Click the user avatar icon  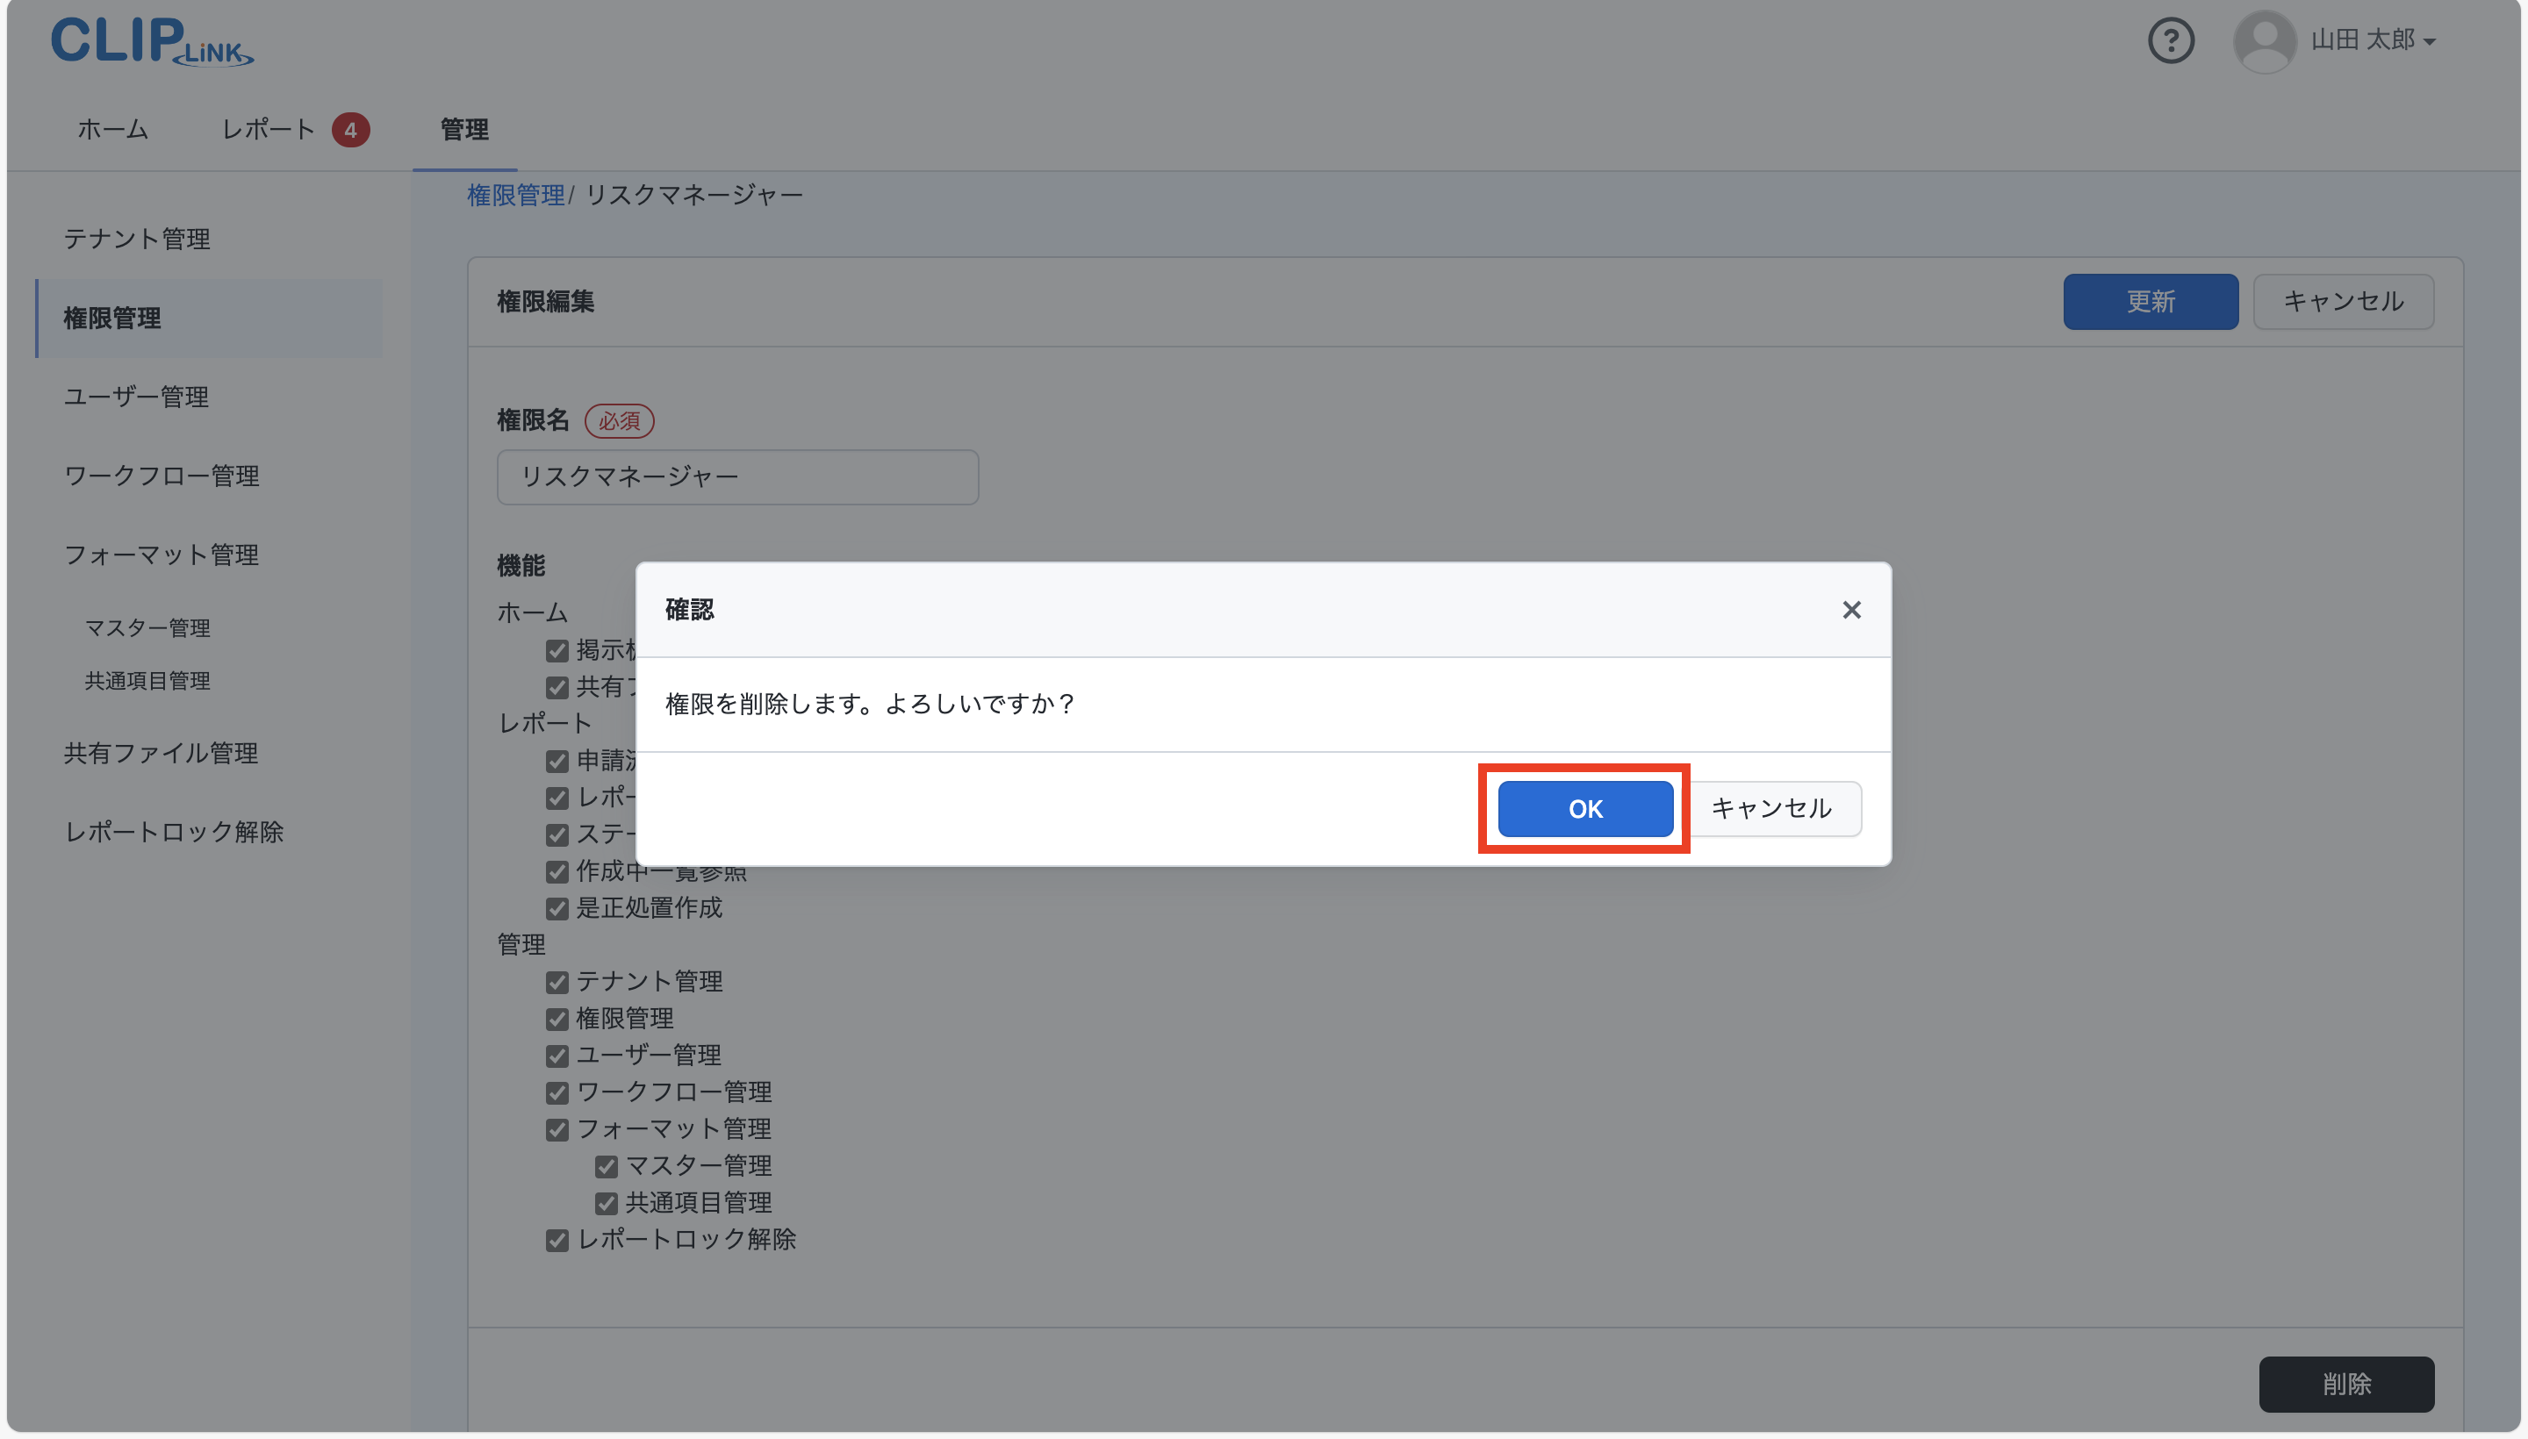click(2264, 40)
